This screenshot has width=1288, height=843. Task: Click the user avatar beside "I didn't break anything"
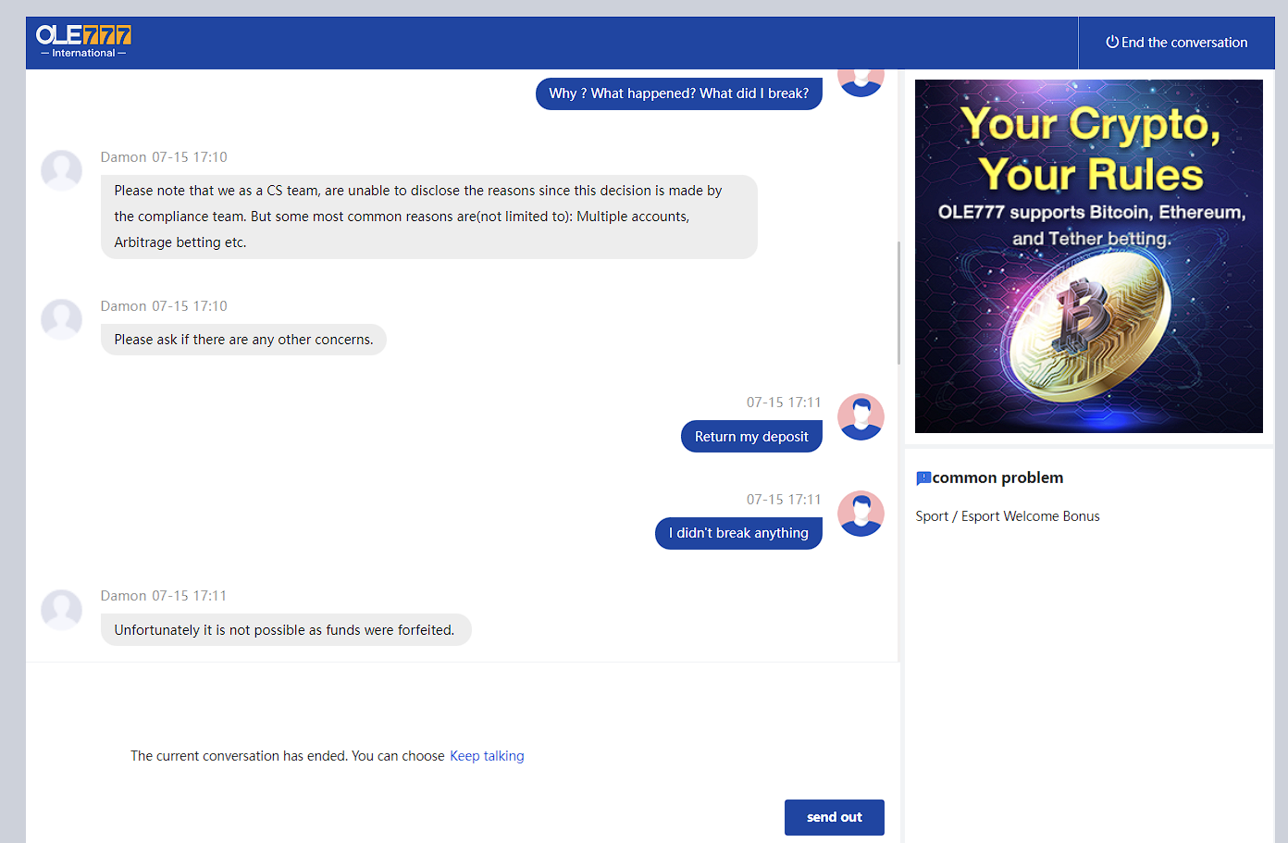(861, 514)
